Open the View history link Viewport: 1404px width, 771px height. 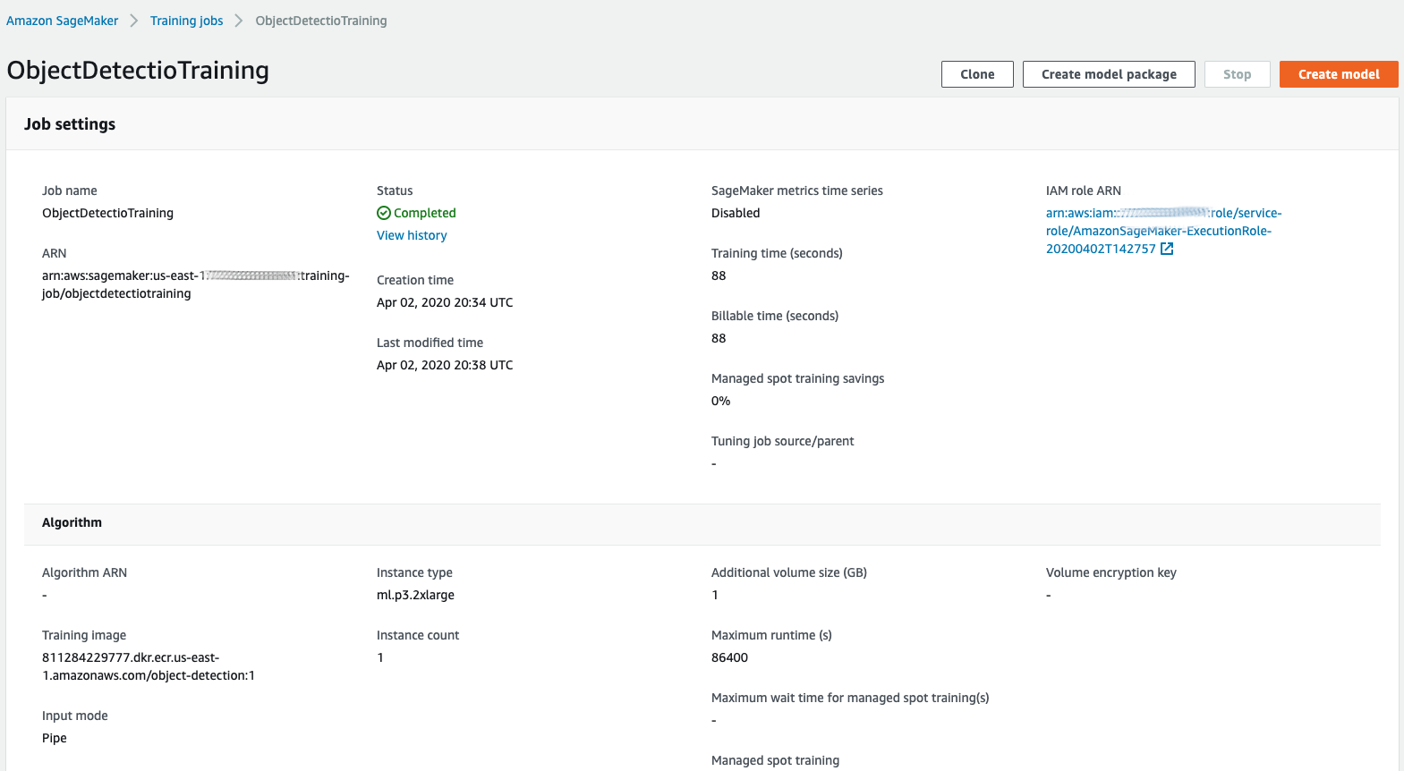point(412,235)
